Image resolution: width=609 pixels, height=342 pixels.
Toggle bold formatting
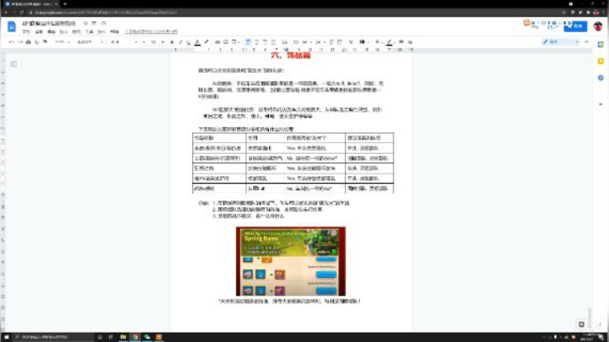pos(172,42)
